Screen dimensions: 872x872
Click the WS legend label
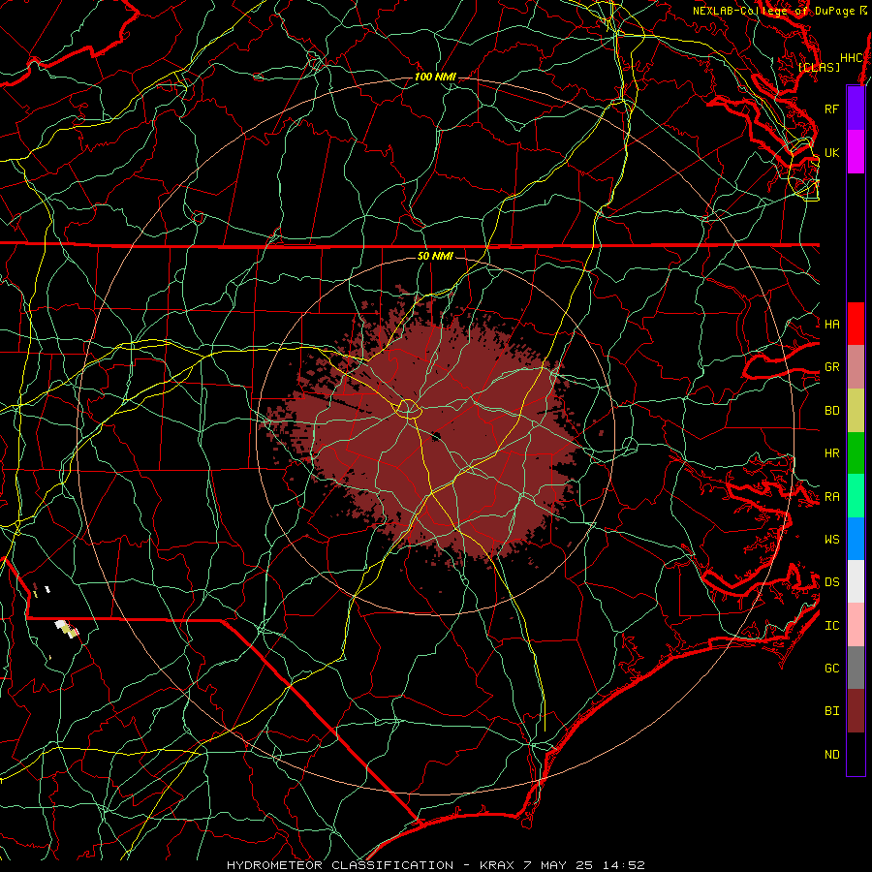point(832,539)
